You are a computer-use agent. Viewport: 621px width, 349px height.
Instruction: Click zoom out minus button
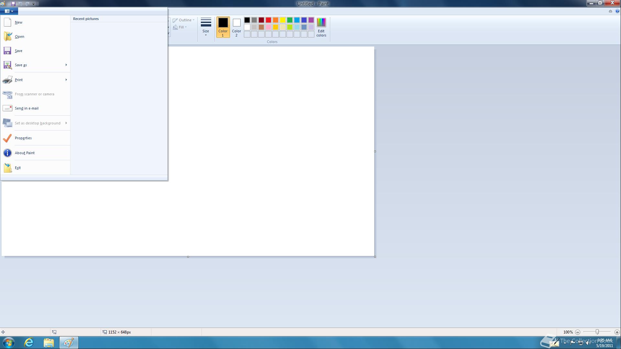(577, 332)
